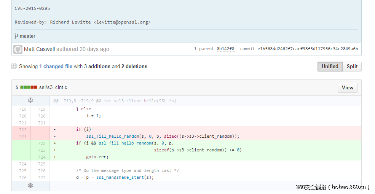Image resolution: width=375 pixels, height=194 pixels.
Task: Switch to Unified diff view
Action: pos(330,67)
